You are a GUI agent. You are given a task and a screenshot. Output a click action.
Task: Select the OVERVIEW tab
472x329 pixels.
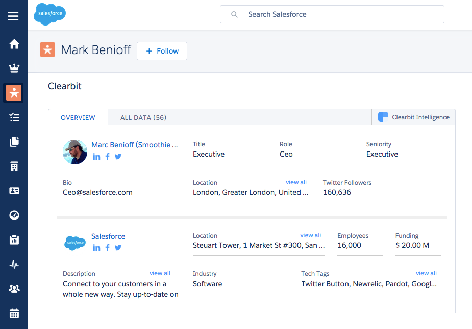click(x=78, y=117)
